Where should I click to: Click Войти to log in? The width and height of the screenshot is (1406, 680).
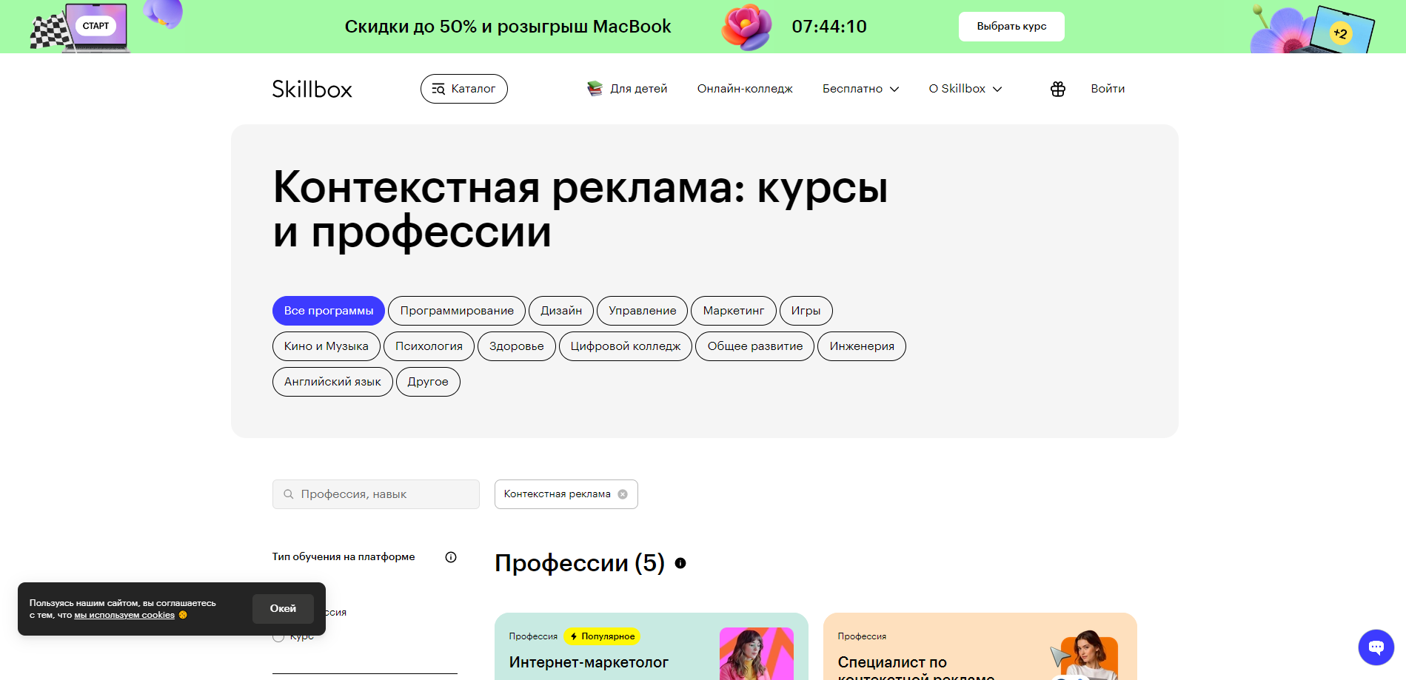pyautogui.click(x=1108, y=89)
